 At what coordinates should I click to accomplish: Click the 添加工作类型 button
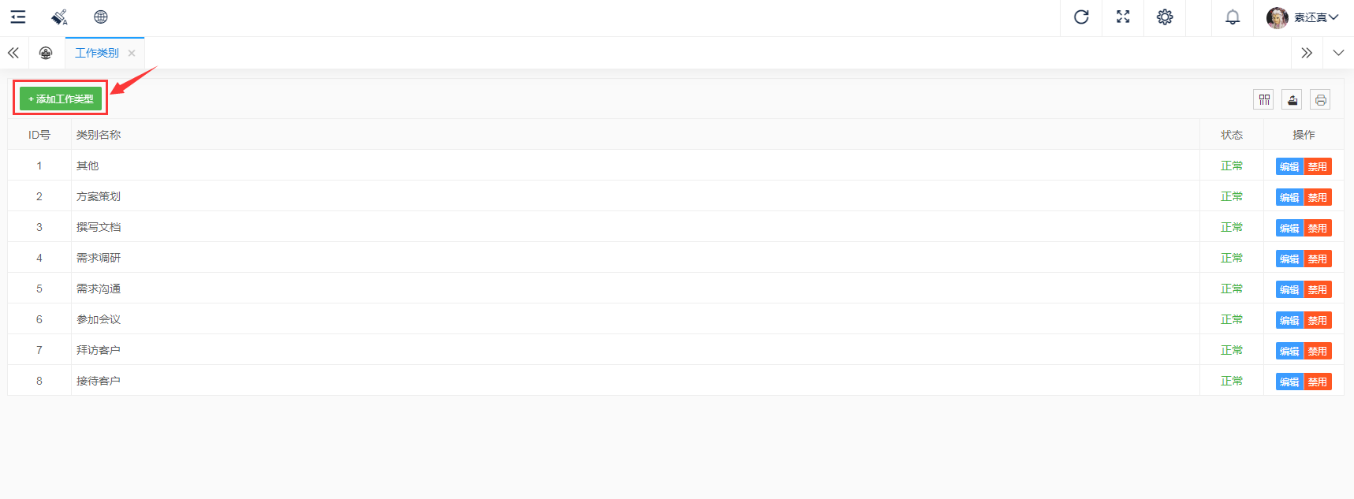point(61,99)
